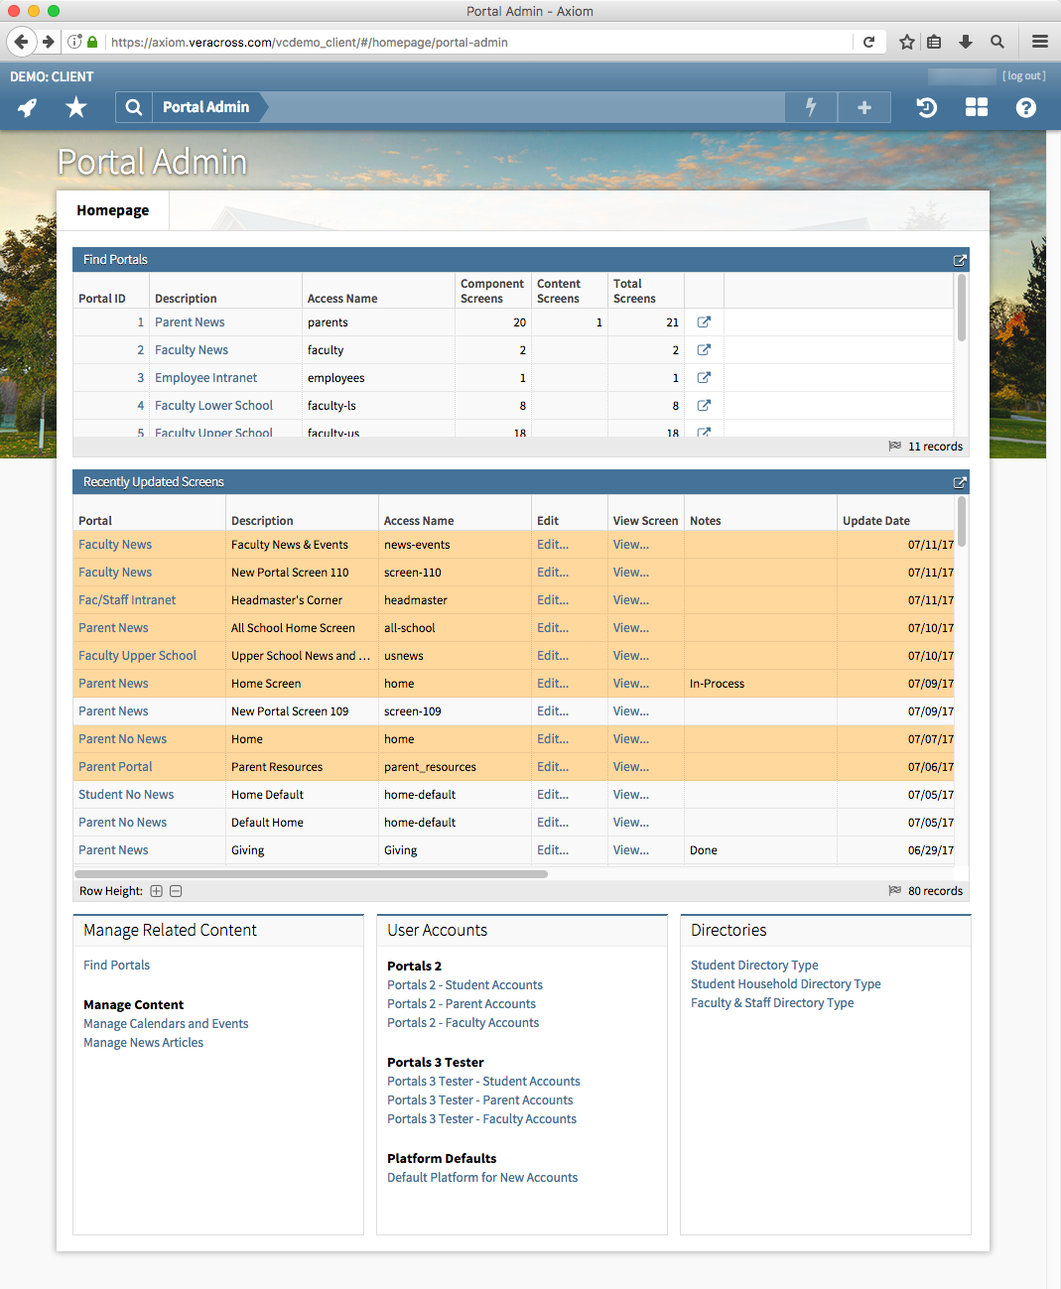Viewport: 1061px width, 1289px height.
Task: Switch to the Homepage tab
Action: point(112,210)
